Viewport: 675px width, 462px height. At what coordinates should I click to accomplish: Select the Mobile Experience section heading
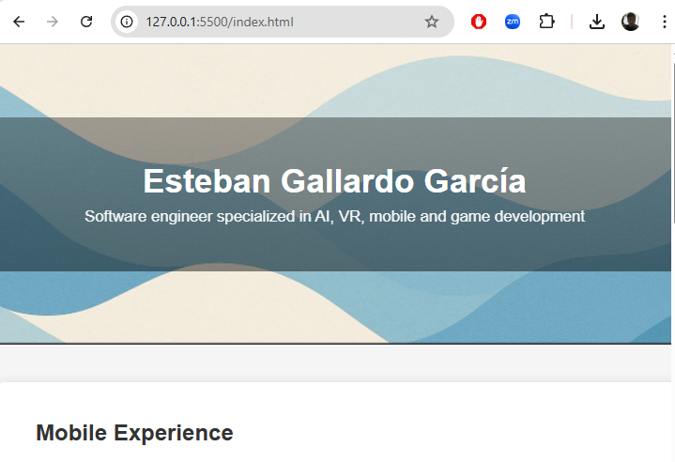(x=134, y=433)
